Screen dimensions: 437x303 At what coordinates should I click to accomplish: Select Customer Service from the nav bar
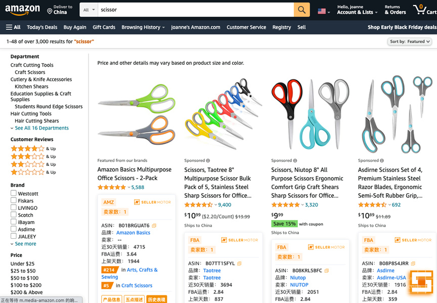[x=246, y=27]
